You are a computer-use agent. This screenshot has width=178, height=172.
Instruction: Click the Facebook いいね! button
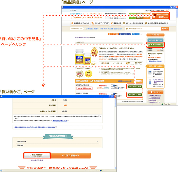click(x=123, y=34)
